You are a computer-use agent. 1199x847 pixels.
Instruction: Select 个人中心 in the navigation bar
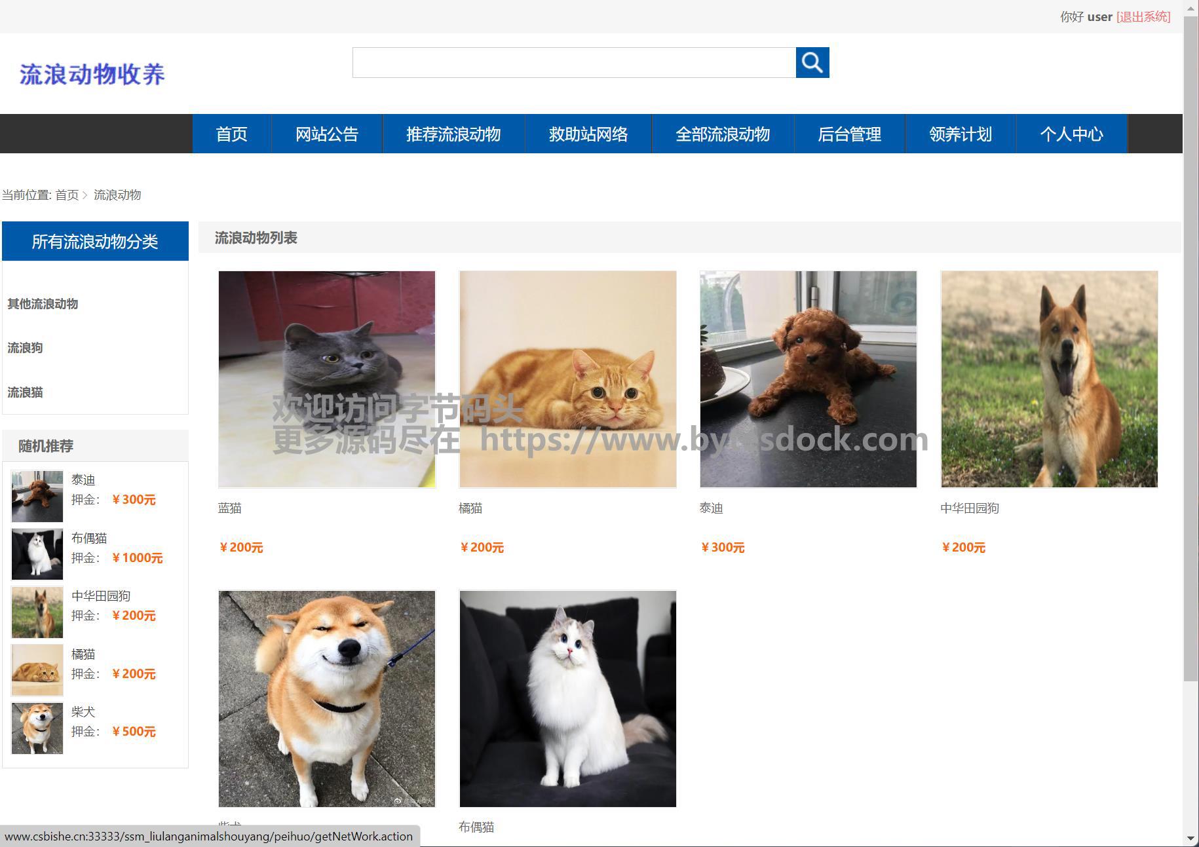pyautogui.click(x=1072, y=134)
